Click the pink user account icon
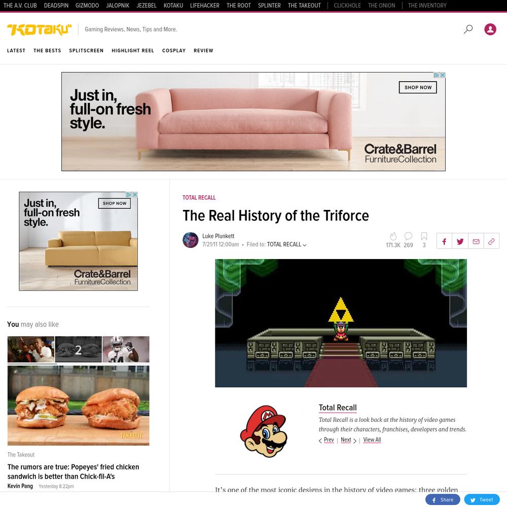 490,29
